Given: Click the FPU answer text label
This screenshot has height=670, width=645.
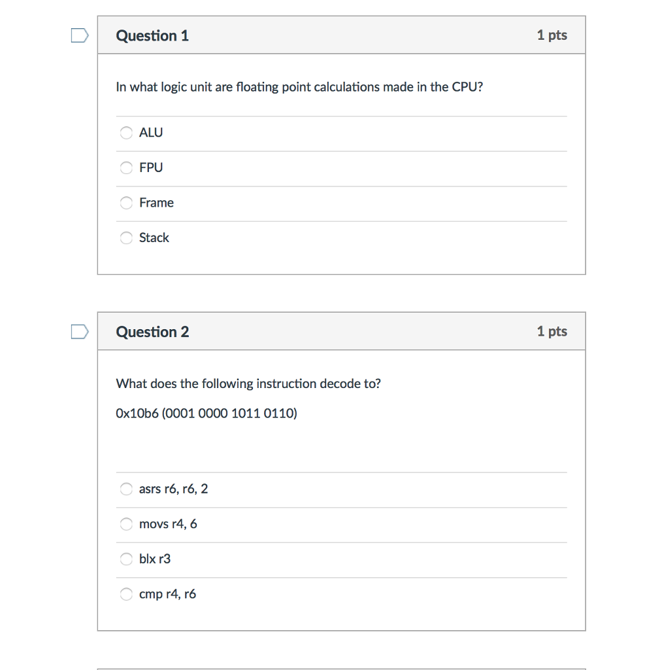Looking at the screenshot, I should 150,167.
